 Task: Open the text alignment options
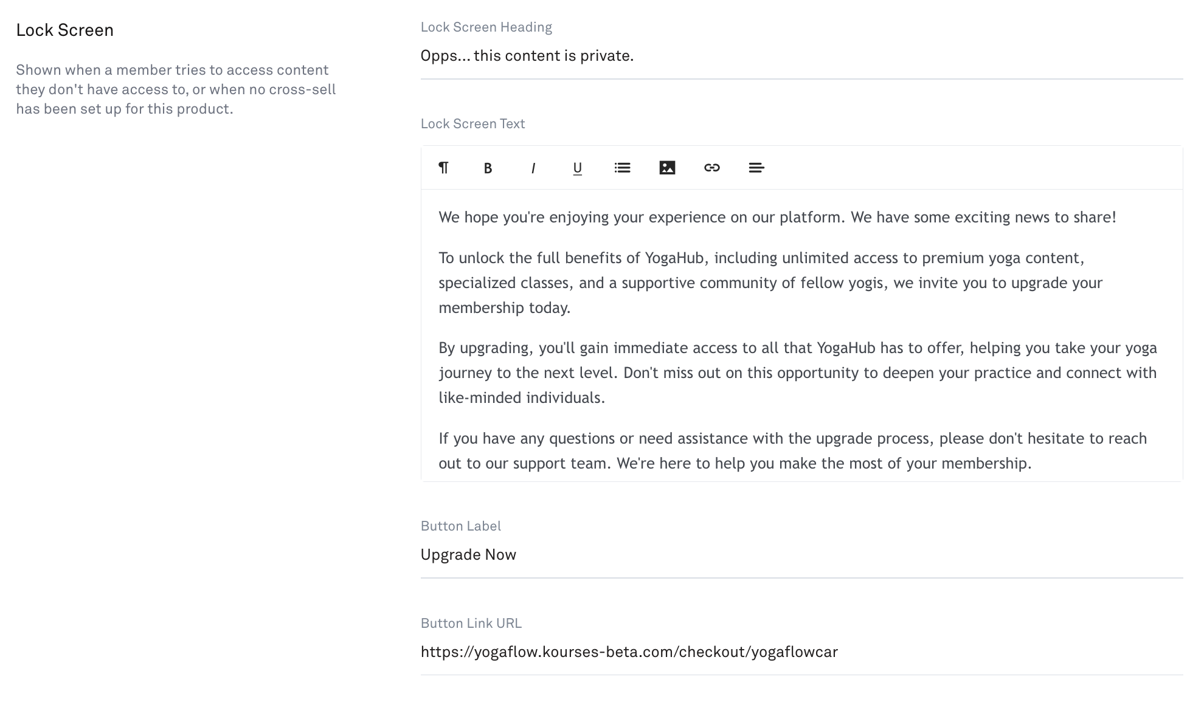point(756,168)
